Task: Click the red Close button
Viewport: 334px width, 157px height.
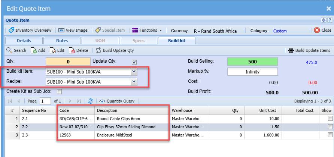Action: 323,30
